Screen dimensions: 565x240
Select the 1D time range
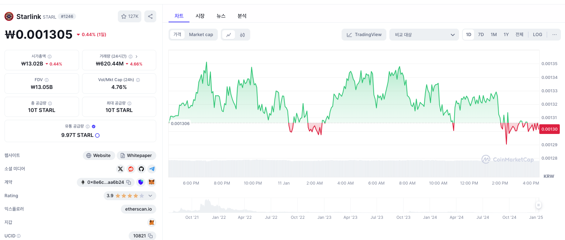(468, 35)
